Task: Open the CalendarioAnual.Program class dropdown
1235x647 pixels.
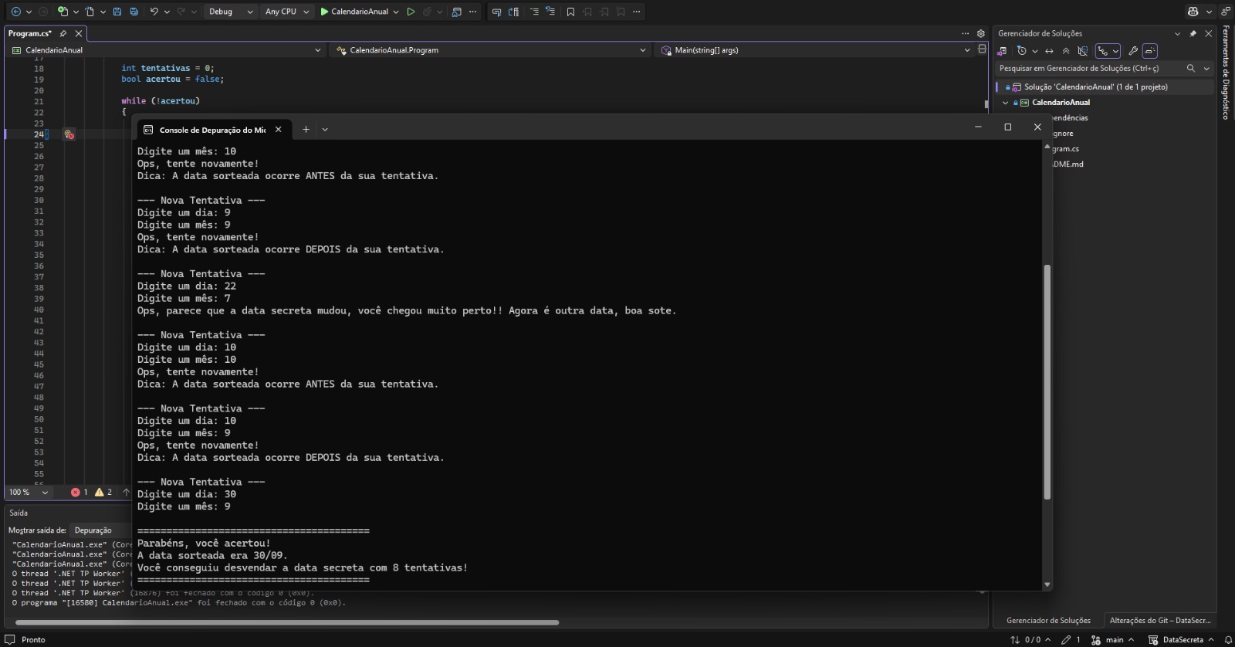Action: [x=491, y=50]
